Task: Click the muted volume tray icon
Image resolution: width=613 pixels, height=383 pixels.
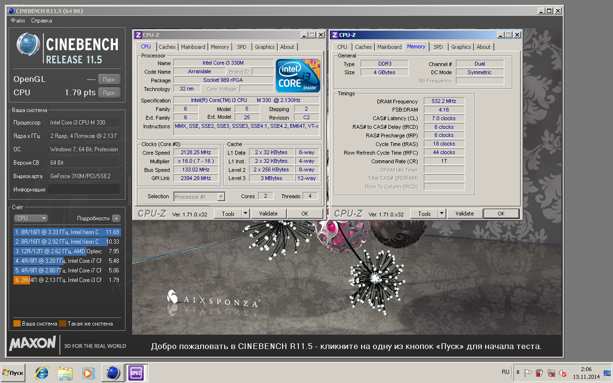Action: tap(563, 372)
